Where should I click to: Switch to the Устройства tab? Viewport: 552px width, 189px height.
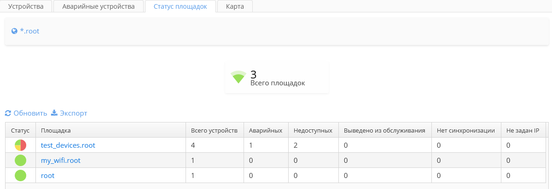[x=26, y=6]
